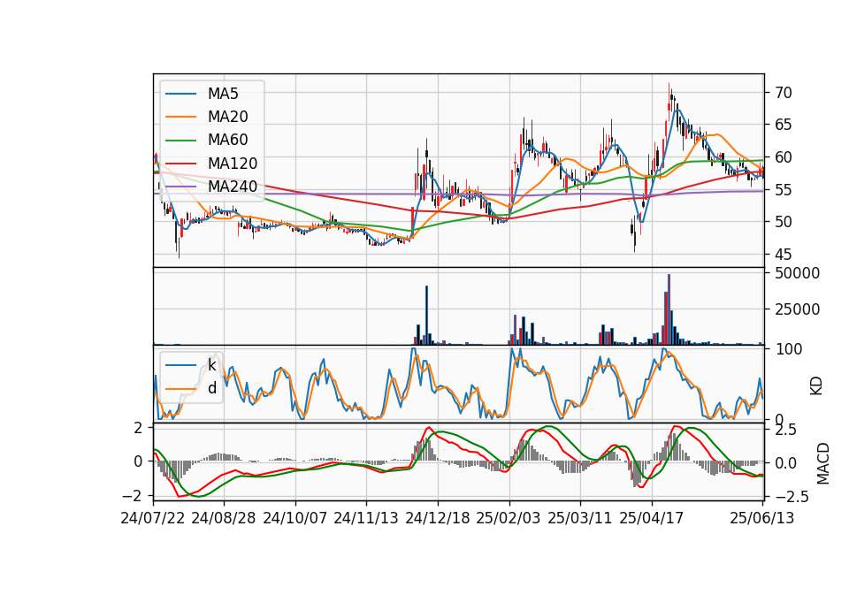Click the tallest volume bar near 50000
Viewport: 849px width, 610px height.
pyautogui.click(x=669, y=309)
